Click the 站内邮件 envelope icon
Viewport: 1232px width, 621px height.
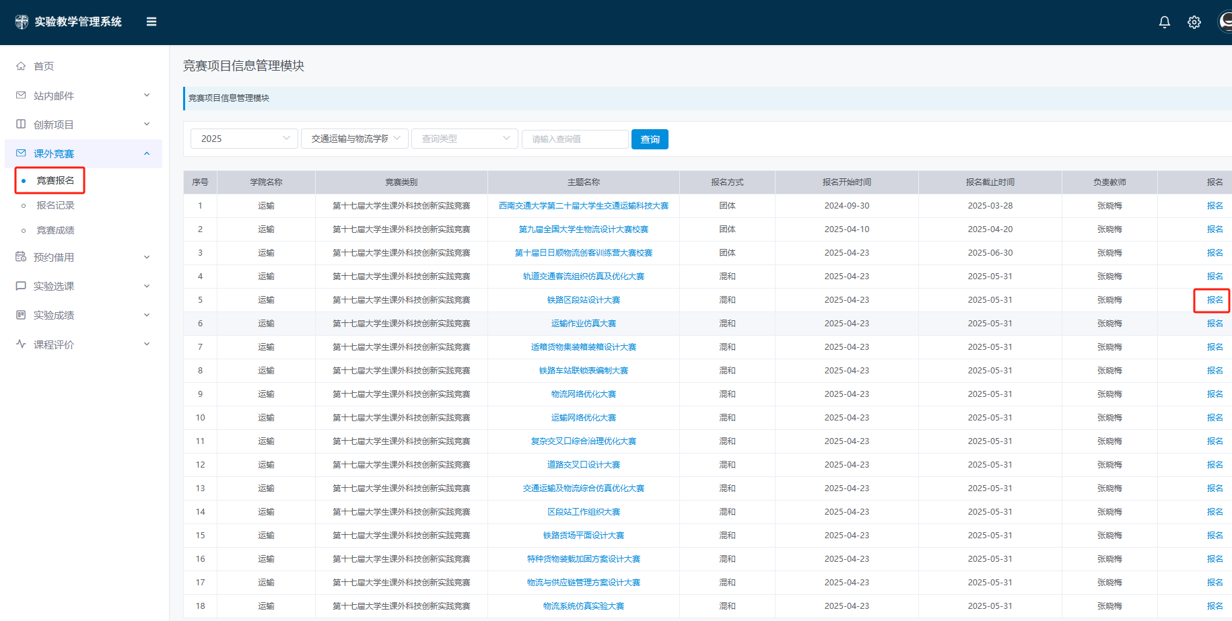(x=21, y=96)
